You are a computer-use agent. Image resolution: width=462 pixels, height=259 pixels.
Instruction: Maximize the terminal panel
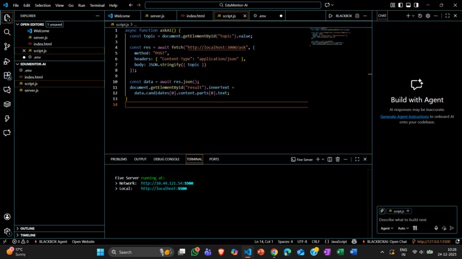357,160
